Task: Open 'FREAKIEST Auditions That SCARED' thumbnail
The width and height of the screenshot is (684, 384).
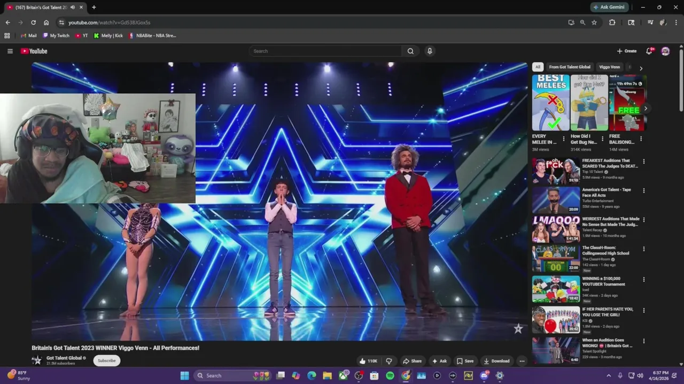Action: tap(556, 171)
